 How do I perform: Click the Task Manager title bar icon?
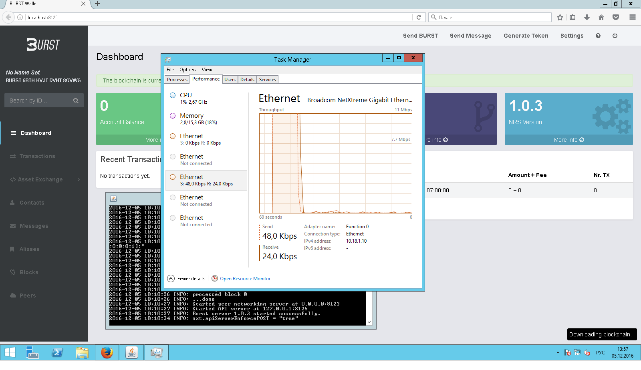(x=168, y=59)
